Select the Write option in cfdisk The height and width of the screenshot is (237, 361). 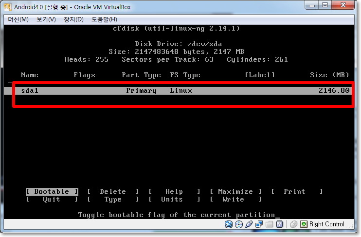pyautogui.click(x=234, y=200)
